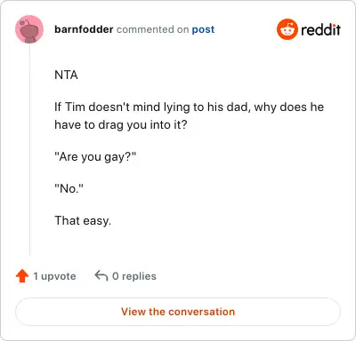
Task: Click the "That easy." closing line
Action: 83,221
